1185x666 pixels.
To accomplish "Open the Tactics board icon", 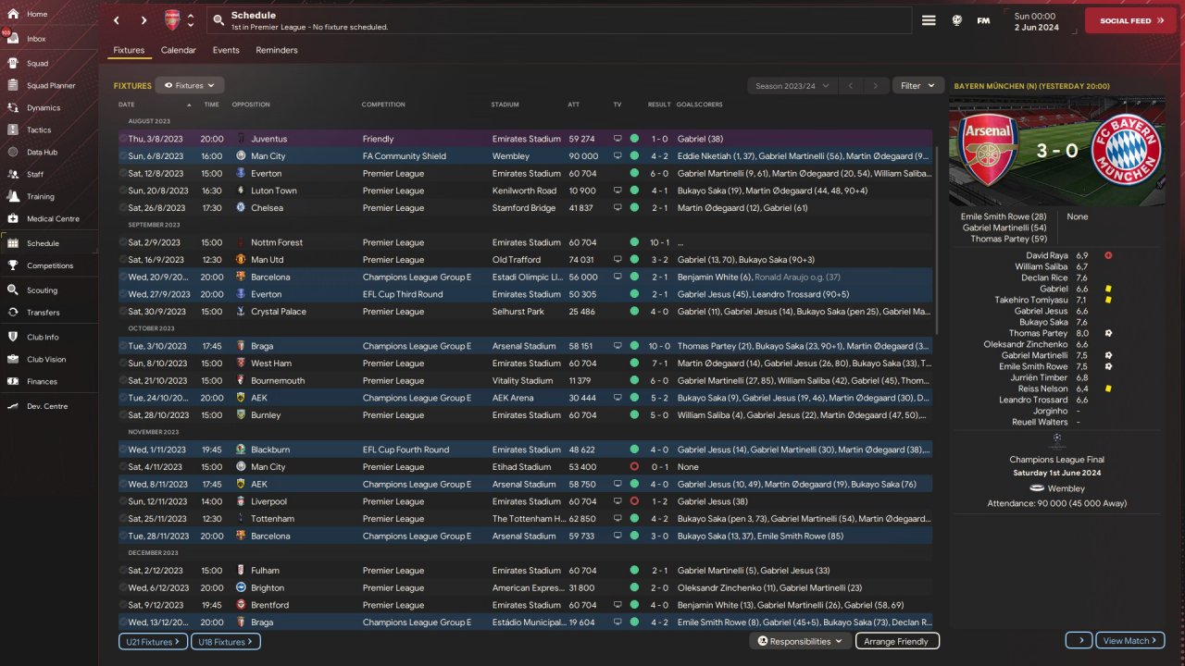I will pyautogui.click(x=13, y=130).
